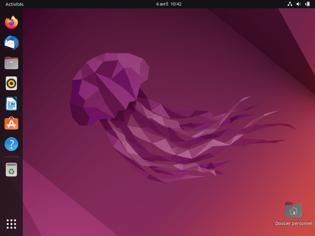Open the Activités overview
Viewport: 315px width, 236px height.
pyautogui.click(x=14, y=4)
